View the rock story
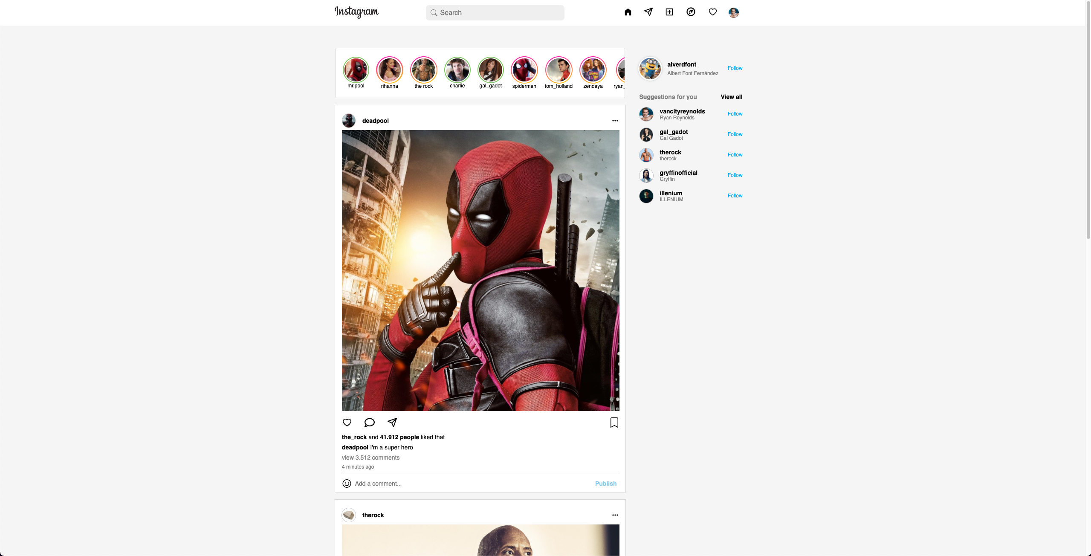Image resolution: width=1091 pixels, height=556 pixels. (x=423, y=70)
